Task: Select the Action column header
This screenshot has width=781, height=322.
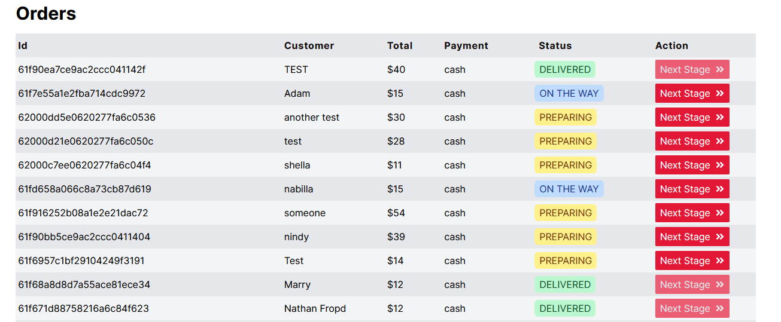Action: pyautogui.click(x=671, y=45)
